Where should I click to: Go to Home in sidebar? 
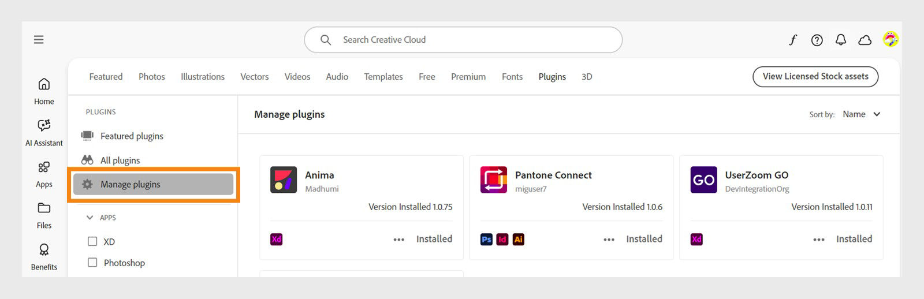[x=44, y=91]
